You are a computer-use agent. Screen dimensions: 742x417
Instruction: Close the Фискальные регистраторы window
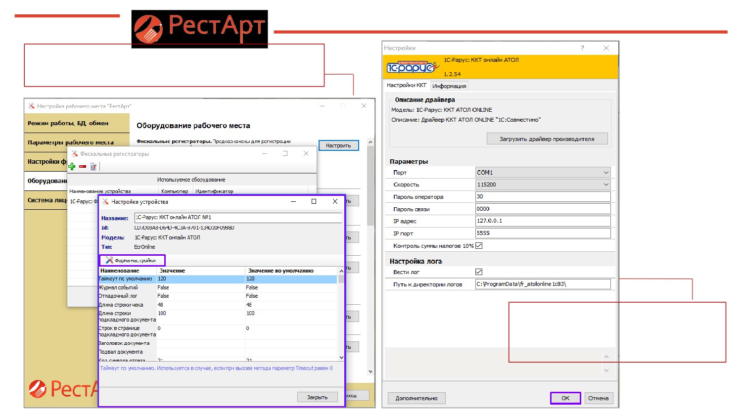306,153
